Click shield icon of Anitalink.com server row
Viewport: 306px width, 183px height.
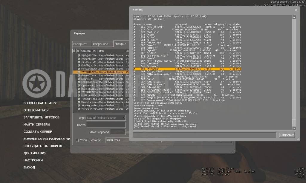pos(79,59)
